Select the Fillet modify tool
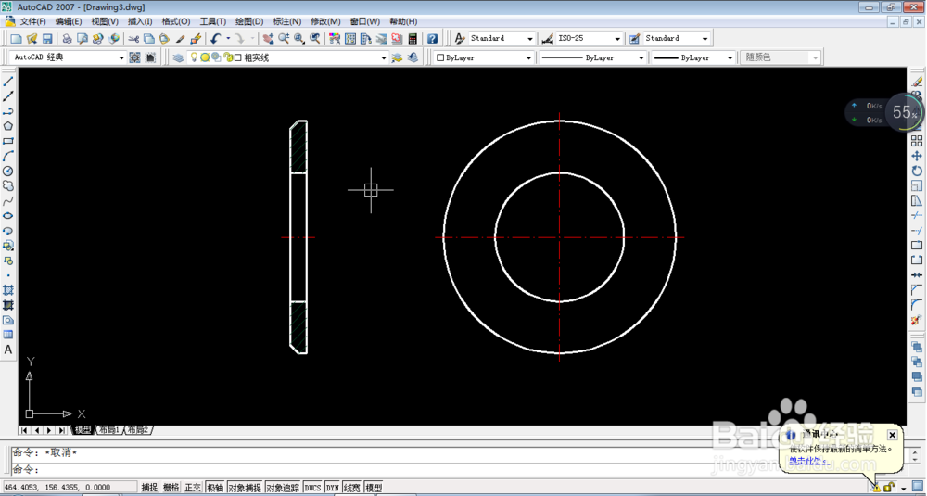 coord(917,304)
